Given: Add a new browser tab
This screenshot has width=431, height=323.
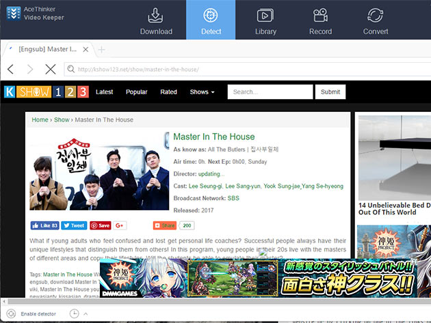Looking at the screenshot, I should point(101,50).
